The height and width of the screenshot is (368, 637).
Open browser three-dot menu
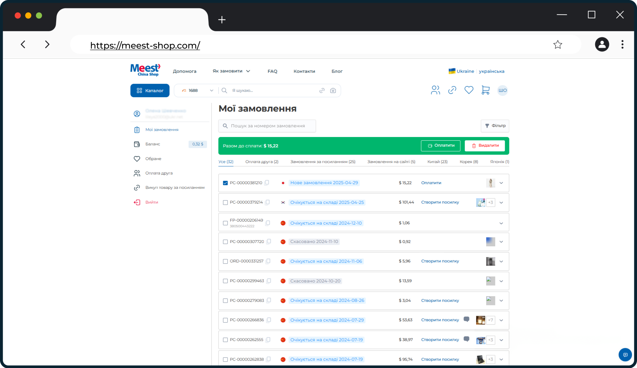click(x=622, y=44)
